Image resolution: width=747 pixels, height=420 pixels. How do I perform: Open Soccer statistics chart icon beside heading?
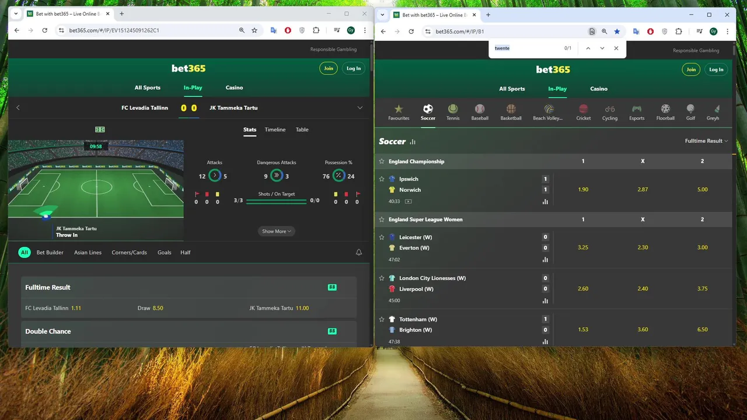point(413,142)
